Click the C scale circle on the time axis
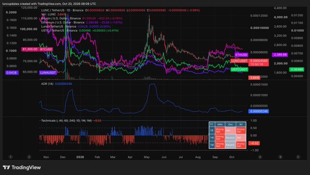 pyautogui.click(x=298, y=157)
